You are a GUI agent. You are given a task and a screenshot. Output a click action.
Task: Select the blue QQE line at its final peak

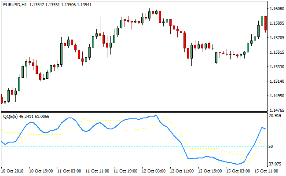262,128
